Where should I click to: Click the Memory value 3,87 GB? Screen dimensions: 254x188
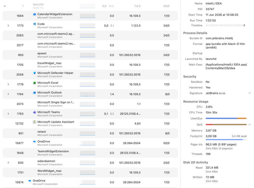[x=211, y=130]
